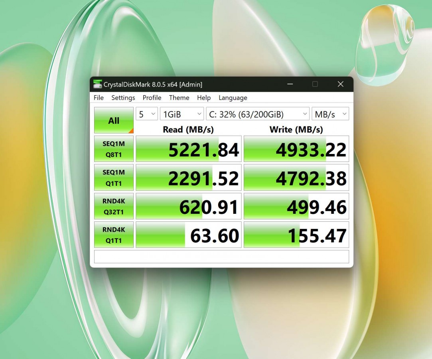The width and height of the screenshot is (432, 359).
Task: Start all benchmarks with the All button
Action: tap(114, 120)
